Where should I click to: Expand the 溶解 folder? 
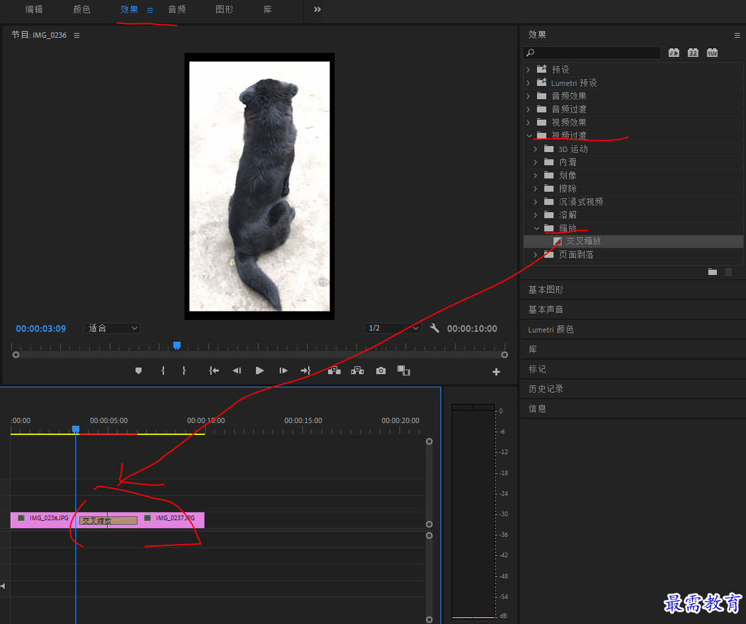tap(536, 215)
